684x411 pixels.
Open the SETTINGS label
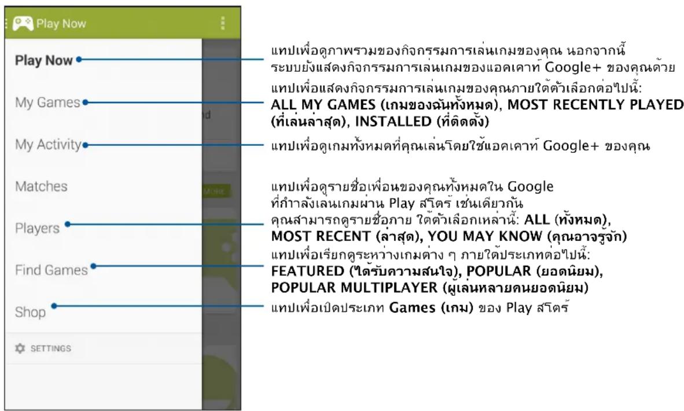click(x=50, y=348)
